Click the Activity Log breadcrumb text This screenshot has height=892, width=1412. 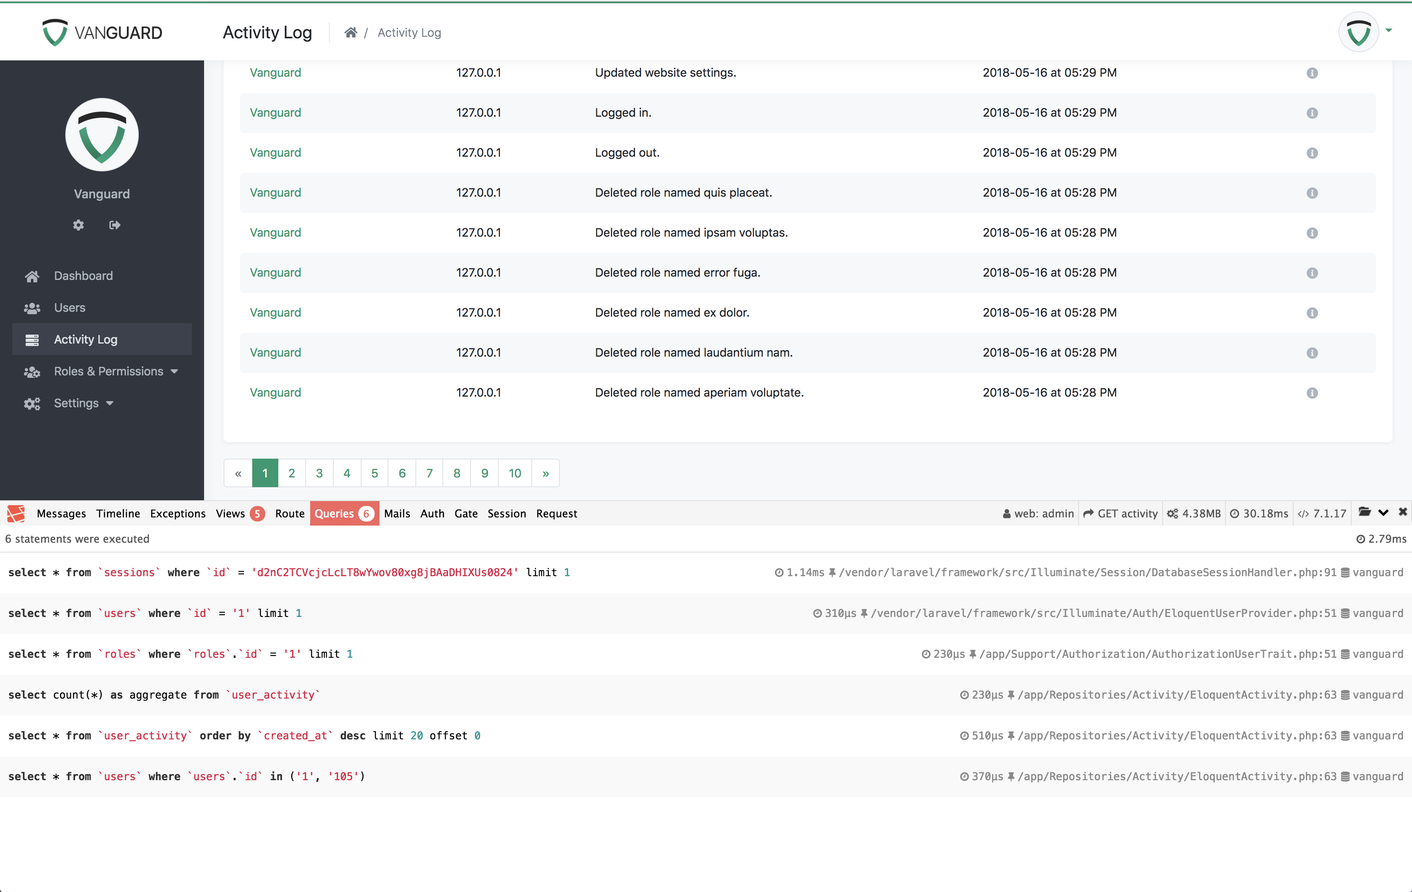(x=409, y=33)
